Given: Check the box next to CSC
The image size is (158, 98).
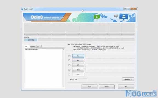Looking at the screenshot, I should [x=69, y=70].
